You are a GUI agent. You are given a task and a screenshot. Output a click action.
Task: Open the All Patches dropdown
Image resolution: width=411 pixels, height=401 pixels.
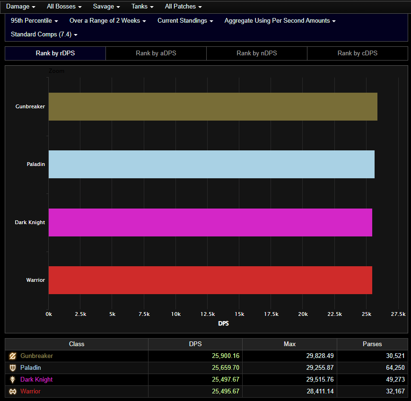[x=183, y=7]
